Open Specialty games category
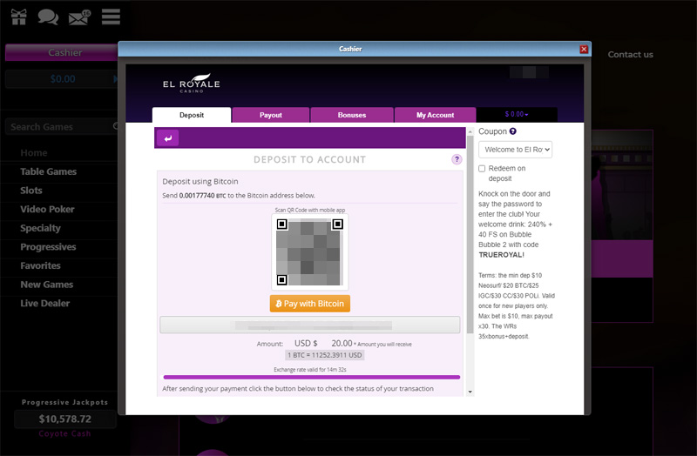 coord(40,228)
